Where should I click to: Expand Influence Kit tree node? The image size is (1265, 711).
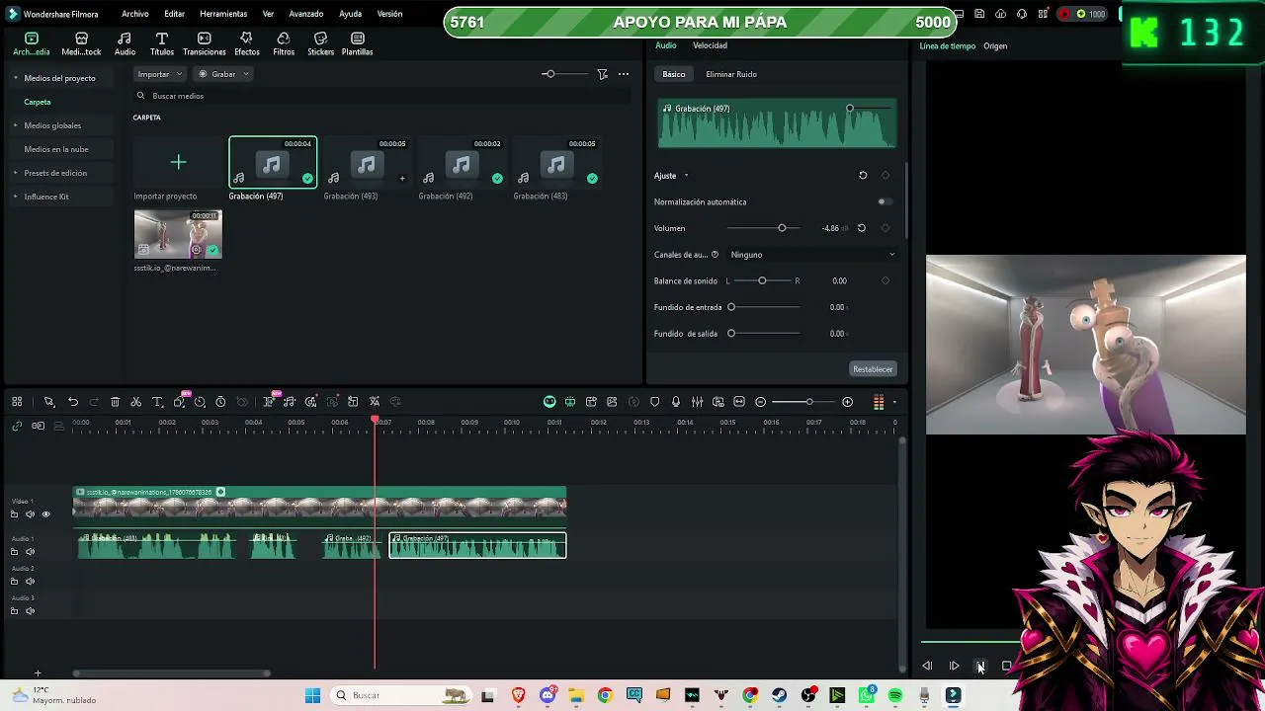(15, 197)
